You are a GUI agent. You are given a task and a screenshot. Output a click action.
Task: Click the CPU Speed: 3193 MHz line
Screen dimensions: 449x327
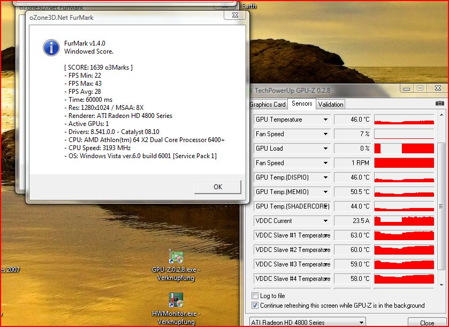click(97, 148)
